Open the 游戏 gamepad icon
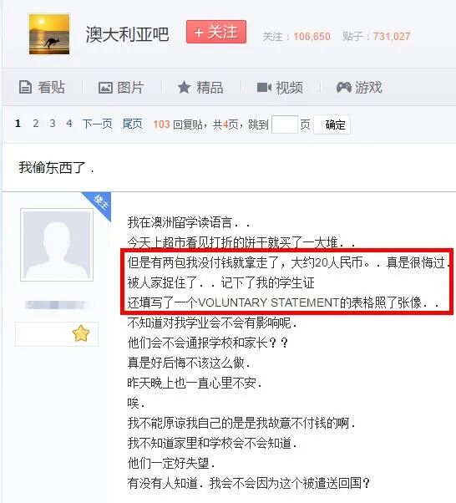The height and width of the screenshot is (503, 456). point(343,87)
